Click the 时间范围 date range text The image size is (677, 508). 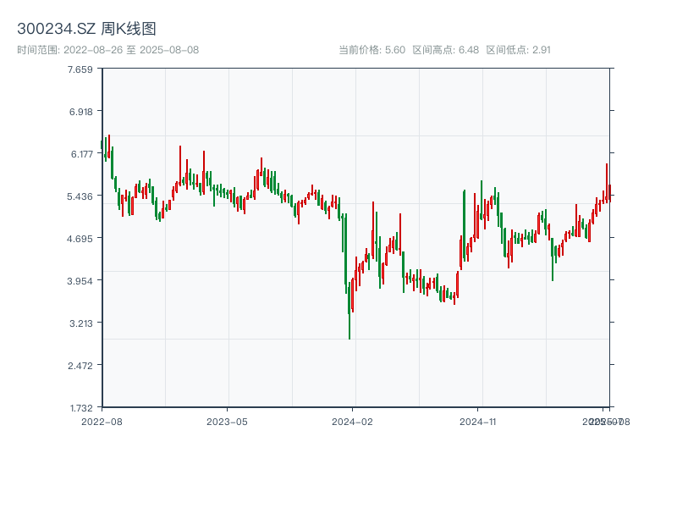pyautogui.click(x=108, y=50)
